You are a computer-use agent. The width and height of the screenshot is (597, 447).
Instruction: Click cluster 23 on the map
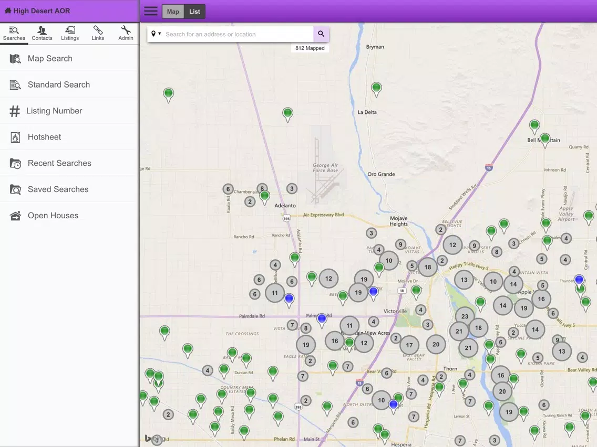pos(465,316)
